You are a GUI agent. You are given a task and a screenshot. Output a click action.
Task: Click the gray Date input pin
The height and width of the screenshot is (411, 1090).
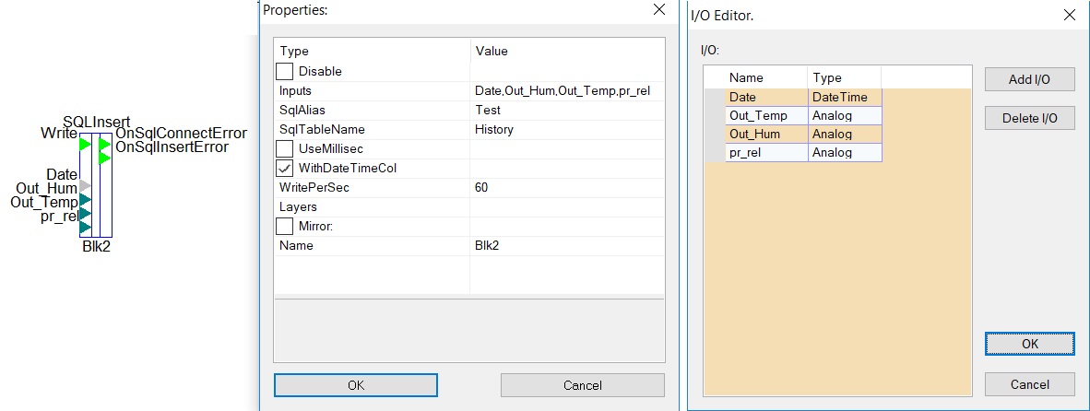coord(85,186)
